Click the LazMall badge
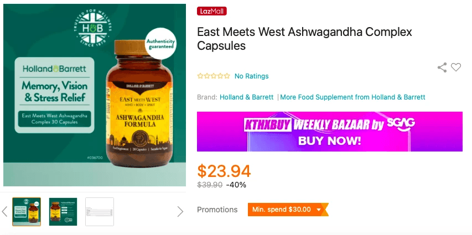 pos(211,11)
